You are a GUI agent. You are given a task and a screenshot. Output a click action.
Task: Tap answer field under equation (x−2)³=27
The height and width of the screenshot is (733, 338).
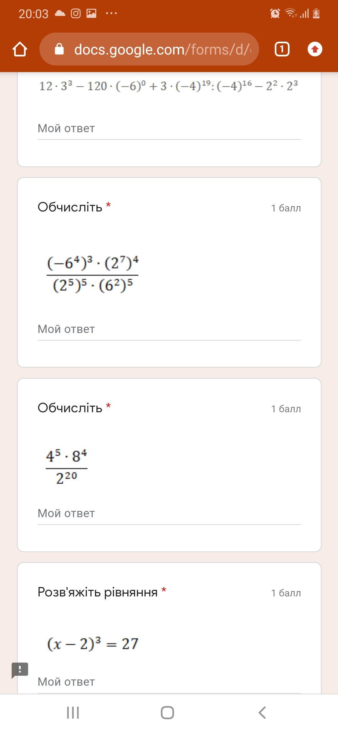coord(169,682)
